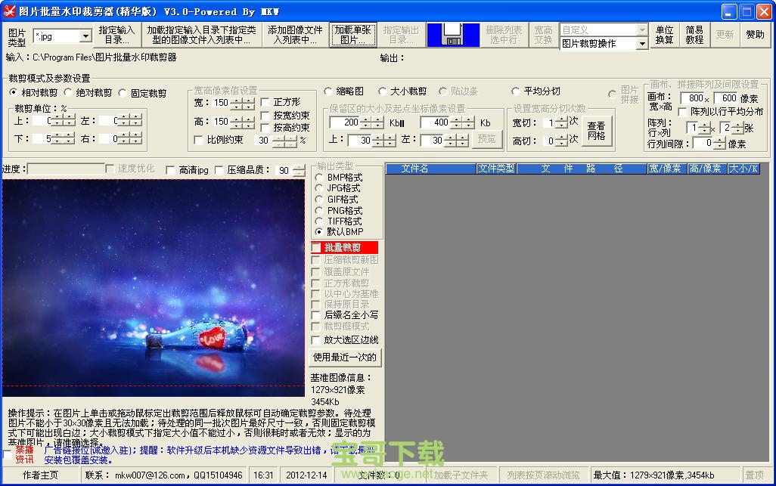
Task: Click the 赞助 sponsor button
Action: (x=755, y=35)
